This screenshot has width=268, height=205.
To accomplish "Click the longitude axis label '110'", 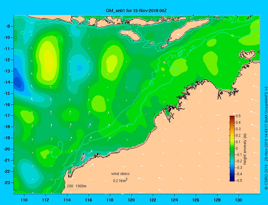I will point(24,200).
